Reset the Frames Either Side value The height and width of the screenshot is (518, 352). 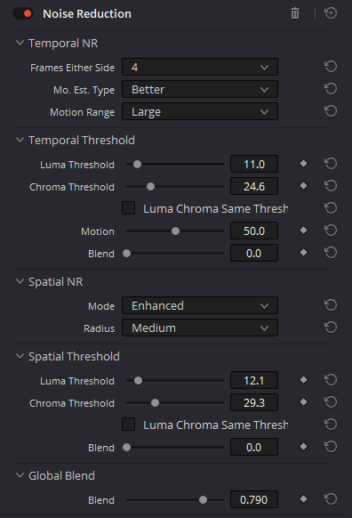[x=331, y=67]
